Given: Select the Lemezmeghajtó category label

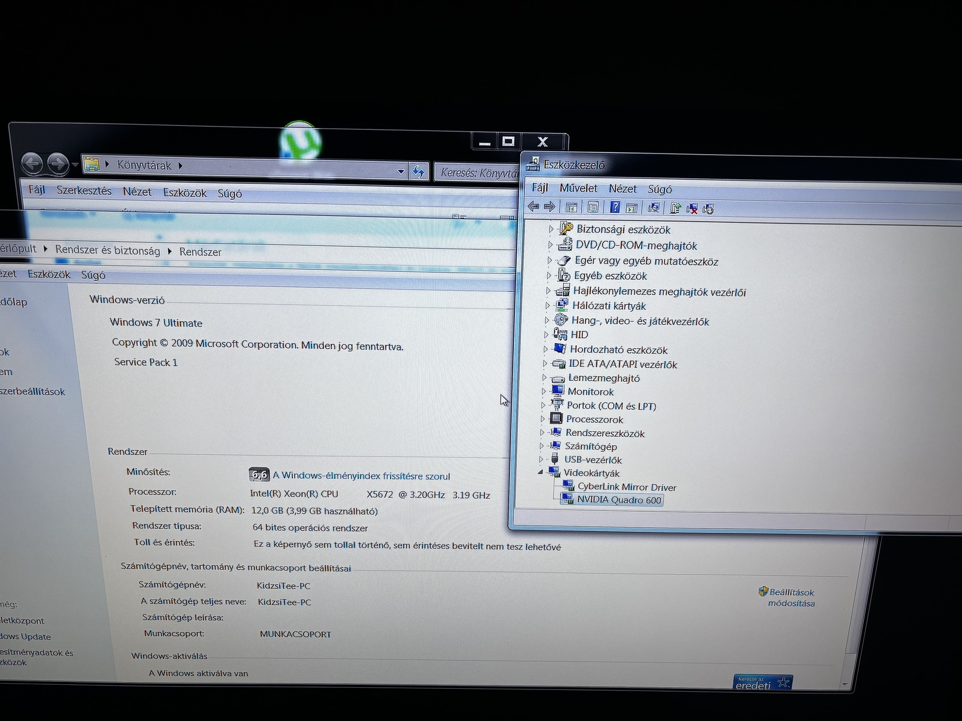Looking at the screenshot, I should (x=604, y=378).
